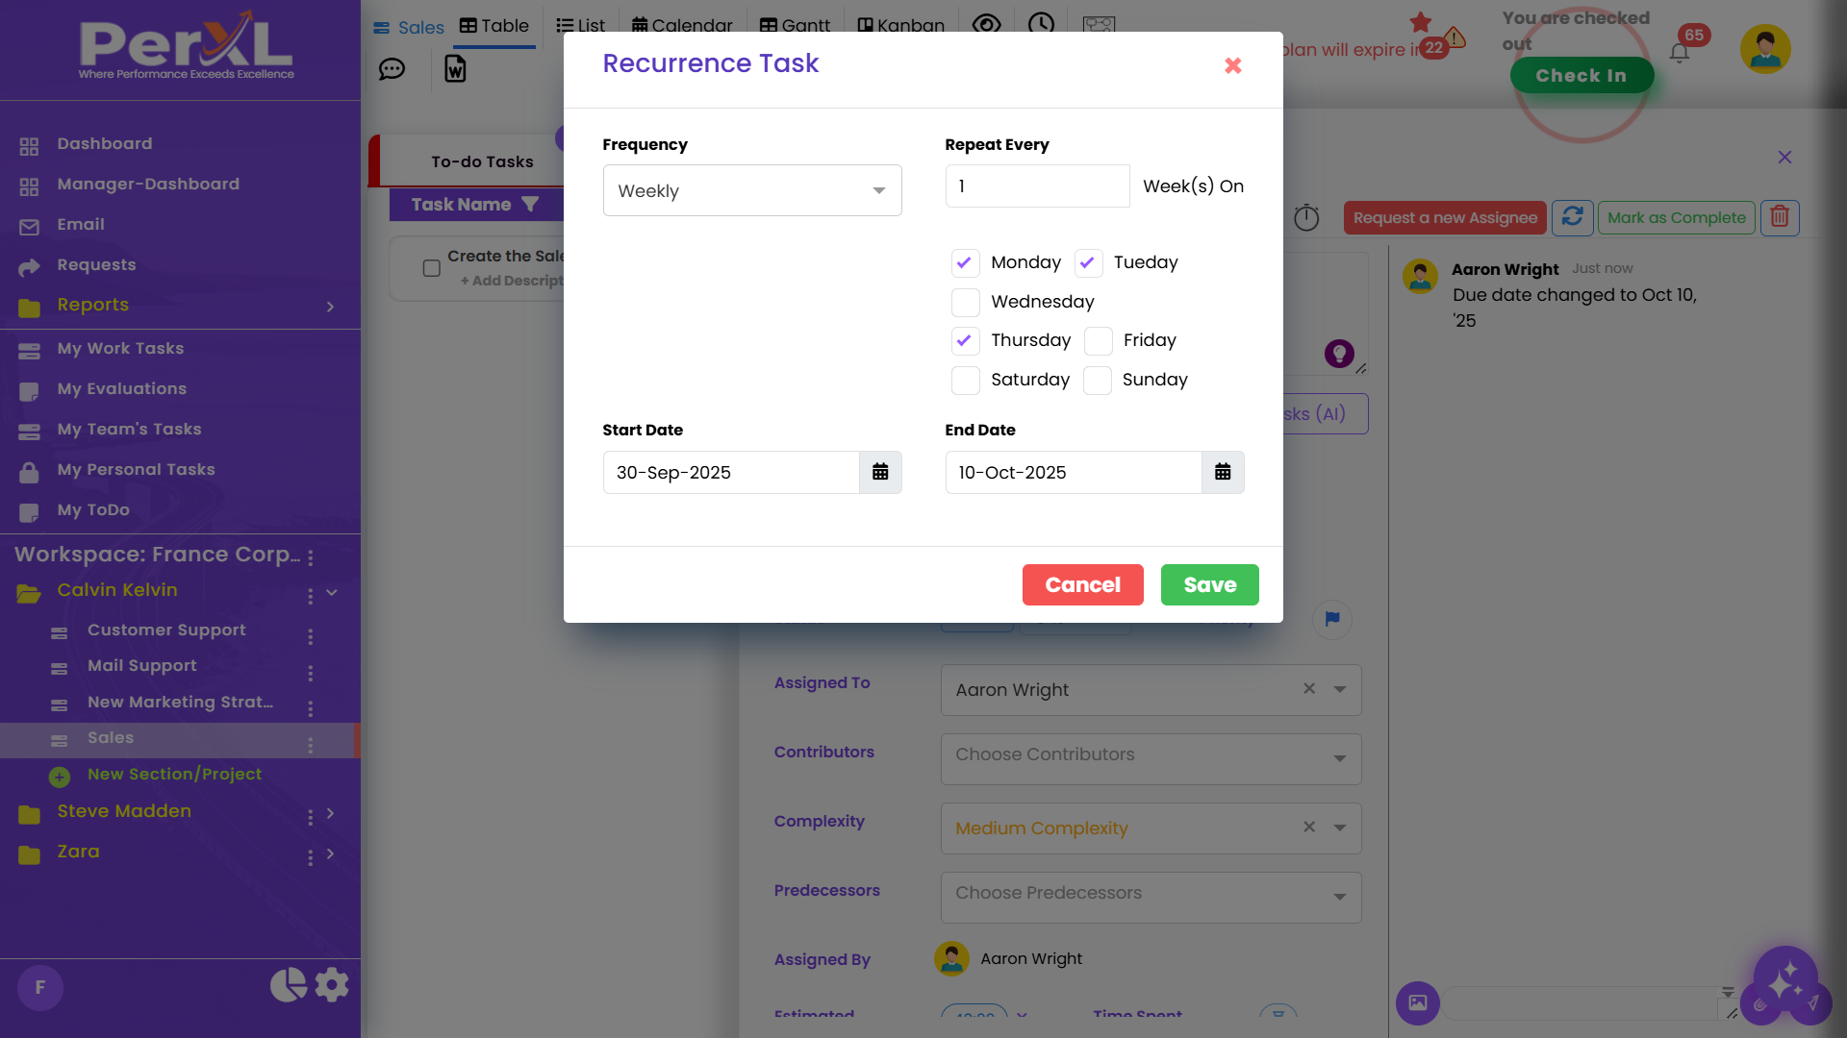Click the task timer stopwatch icon

(x=1305, y=217)
